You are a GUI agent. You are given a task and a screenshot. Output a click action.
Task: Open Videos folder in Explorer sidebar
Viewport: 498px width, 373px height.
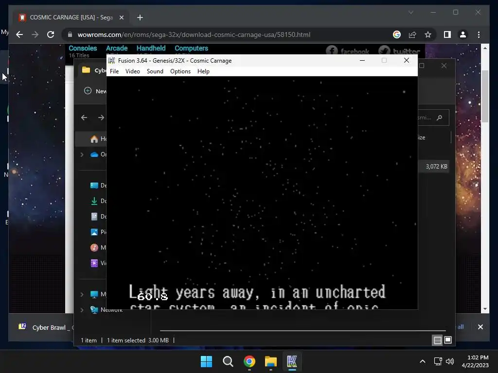[x=98, y=263]
